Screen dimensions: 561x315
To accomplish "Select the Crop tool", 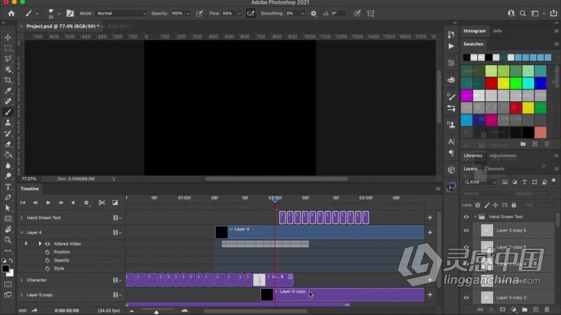I will [8, 80].
